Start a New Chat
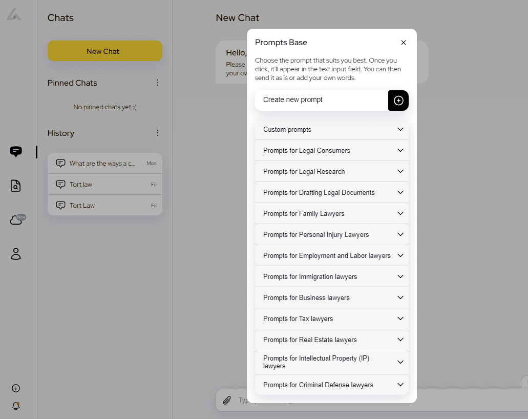 click(x=104, y=51)
